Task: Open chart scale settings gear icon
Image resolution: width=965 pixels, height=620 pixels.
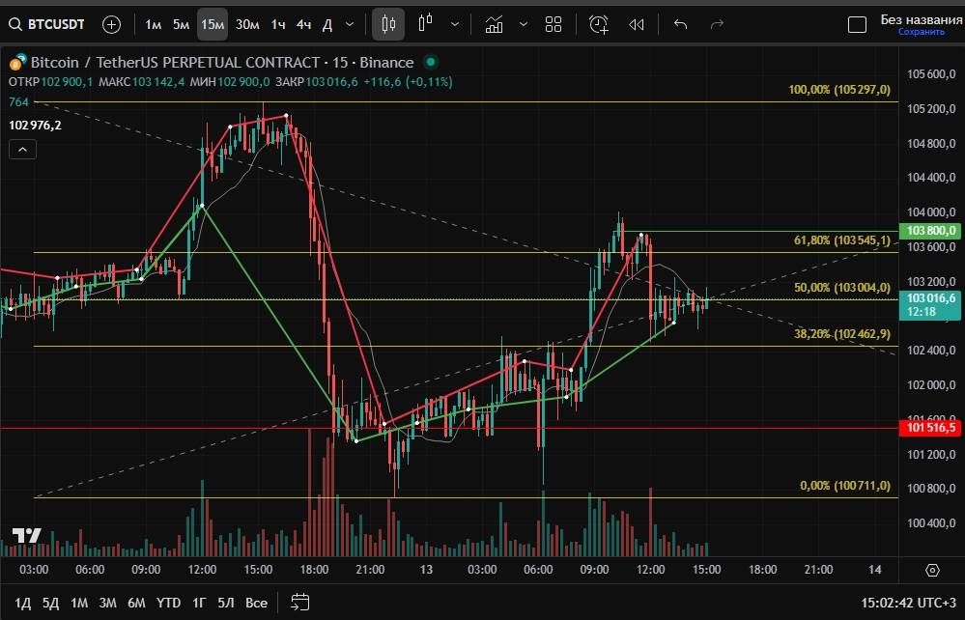Action: [932, 570]
